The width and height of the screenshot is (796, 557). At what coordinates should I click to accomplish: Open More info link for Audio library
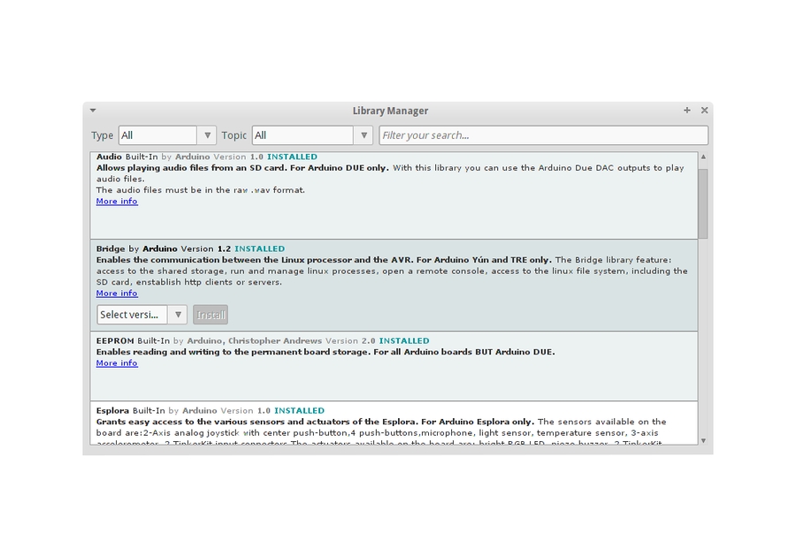[117, 202]
